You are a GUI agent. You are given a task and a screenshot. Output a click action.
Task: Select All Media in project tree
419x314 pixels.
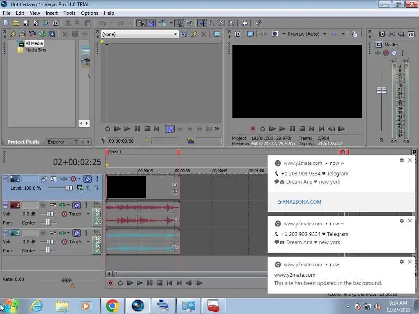coord(34,43)
